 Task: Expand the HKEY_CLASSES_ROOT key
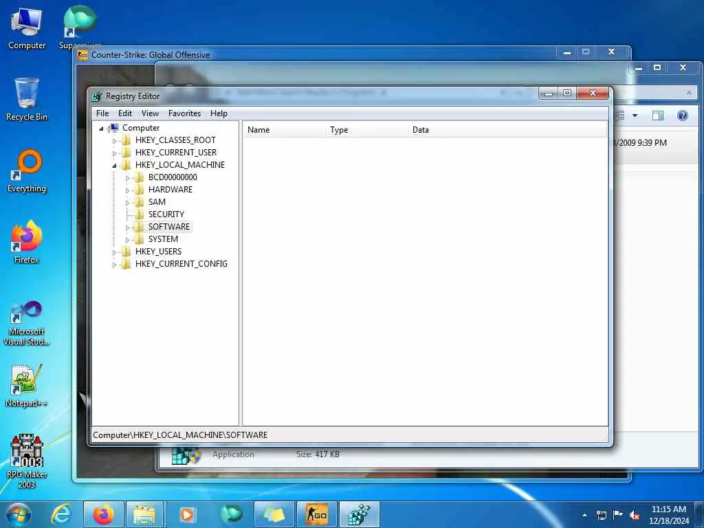tap(114, 140)
